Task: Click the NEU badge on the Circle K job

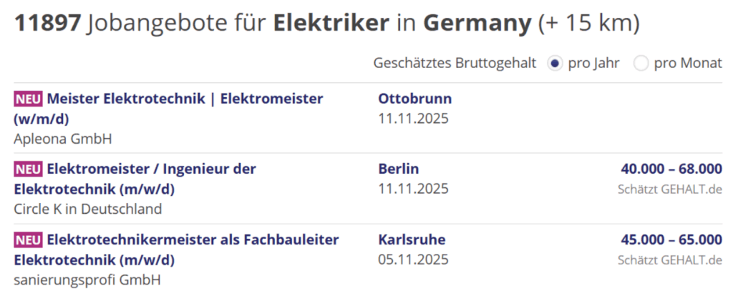Action: (28, 169)
